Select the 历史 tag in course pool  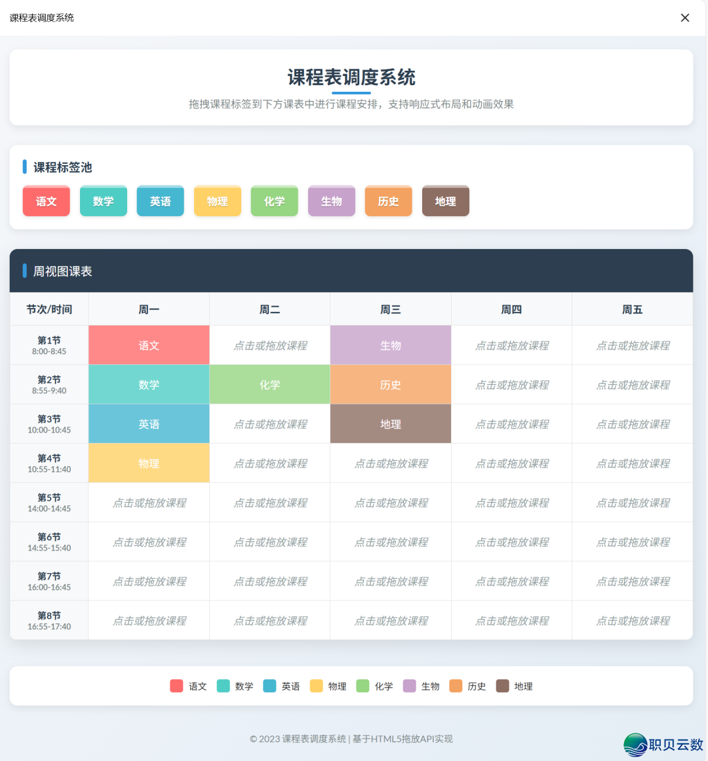point(388,201)
